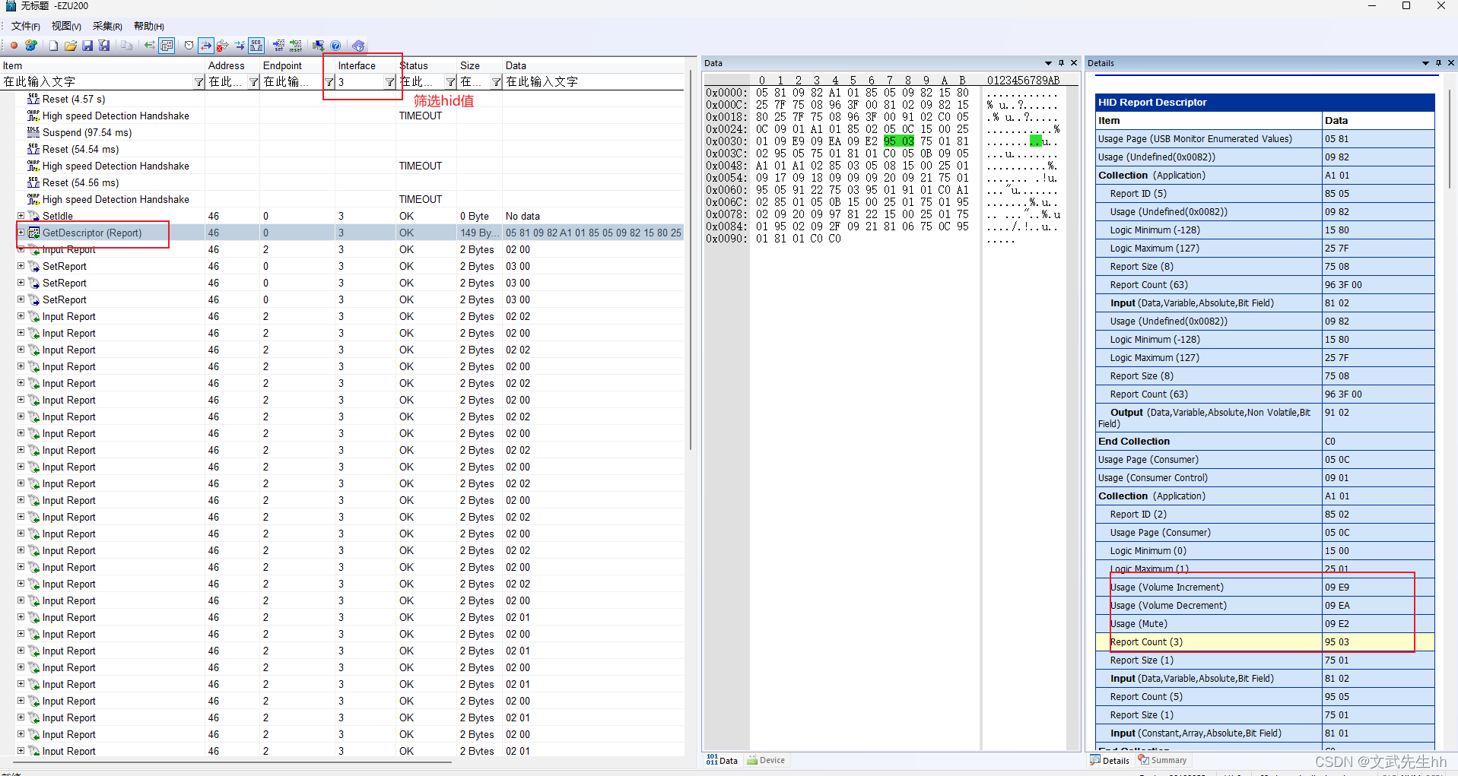Start a new capture with the red record icon
The height and width of the screenshot is (776, 1458).
13,46
